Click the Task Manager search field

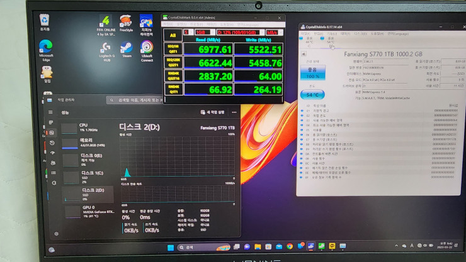(135, 100)
